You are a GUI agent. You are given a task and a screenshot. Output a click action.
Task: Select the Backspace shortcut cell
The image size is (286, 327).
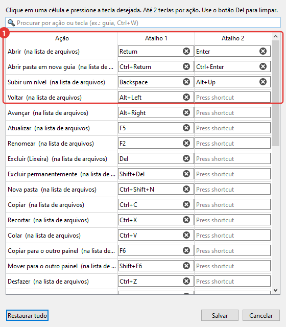[x=156, y=82]
